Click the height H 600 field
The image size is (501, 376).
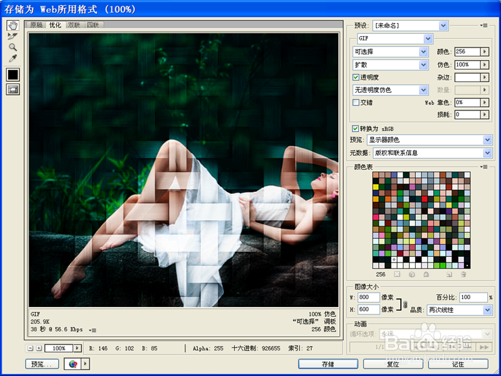click(368, 310)
